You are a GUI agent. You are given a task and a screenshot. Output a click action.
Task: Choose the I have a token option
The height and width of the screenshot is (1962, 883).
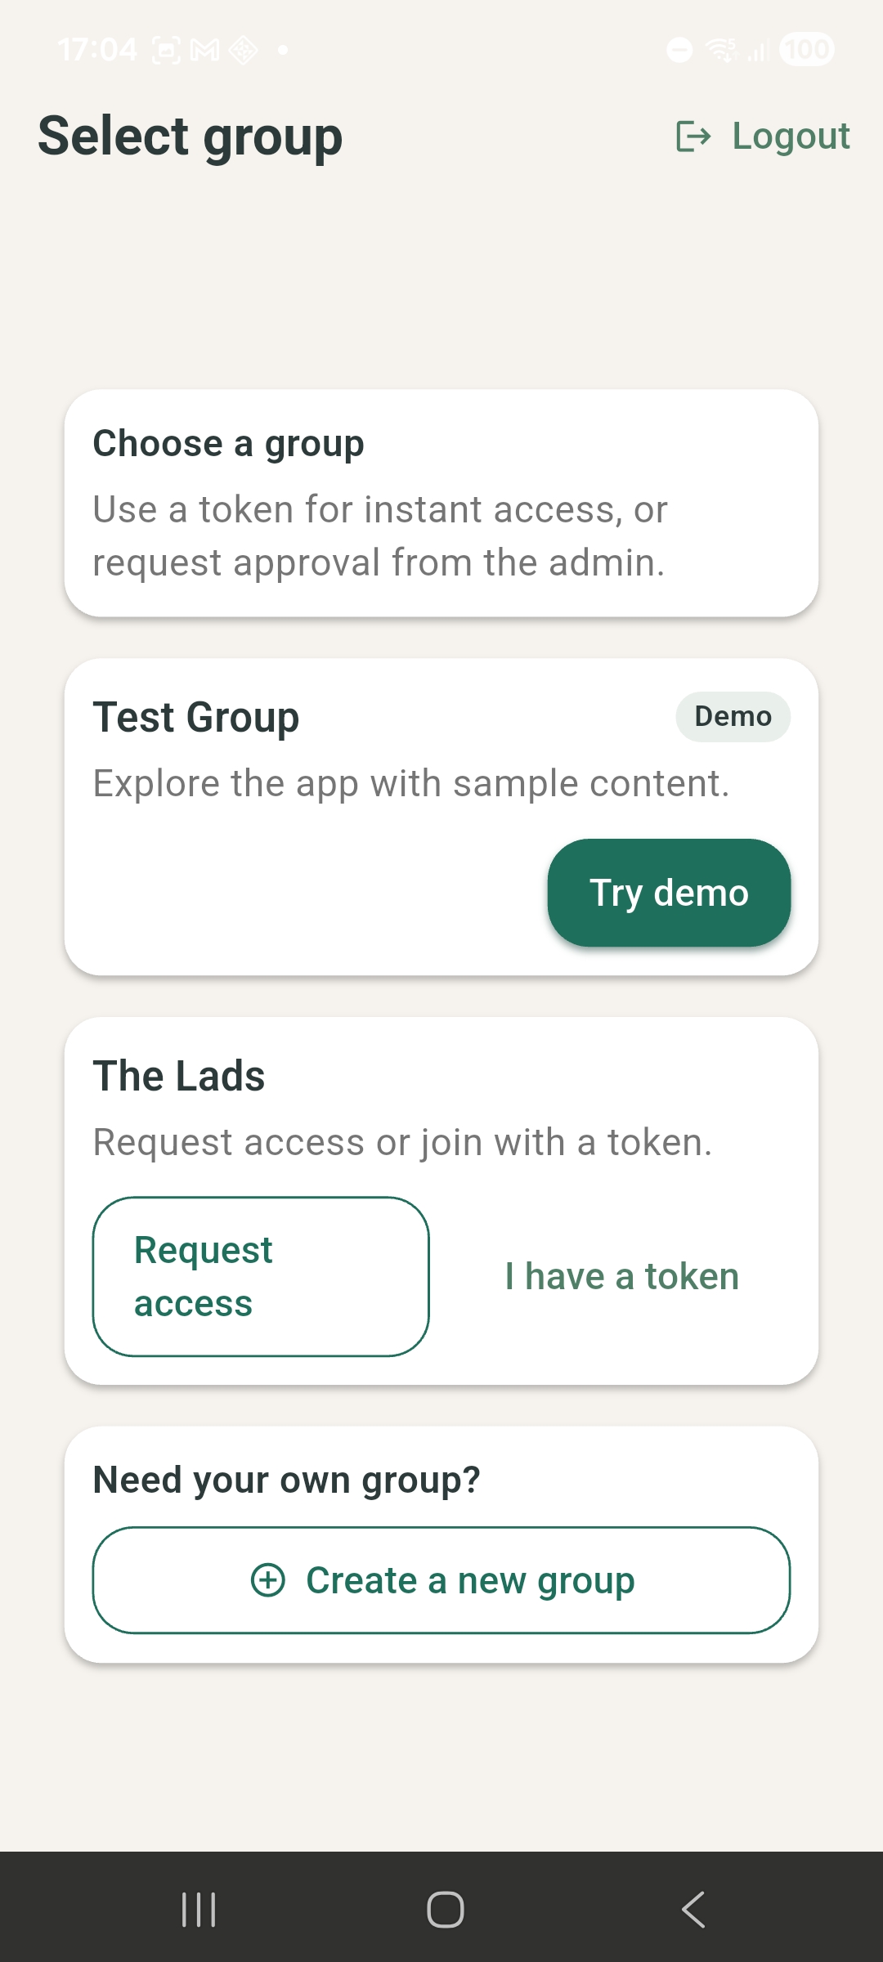tap(621, 1276)
